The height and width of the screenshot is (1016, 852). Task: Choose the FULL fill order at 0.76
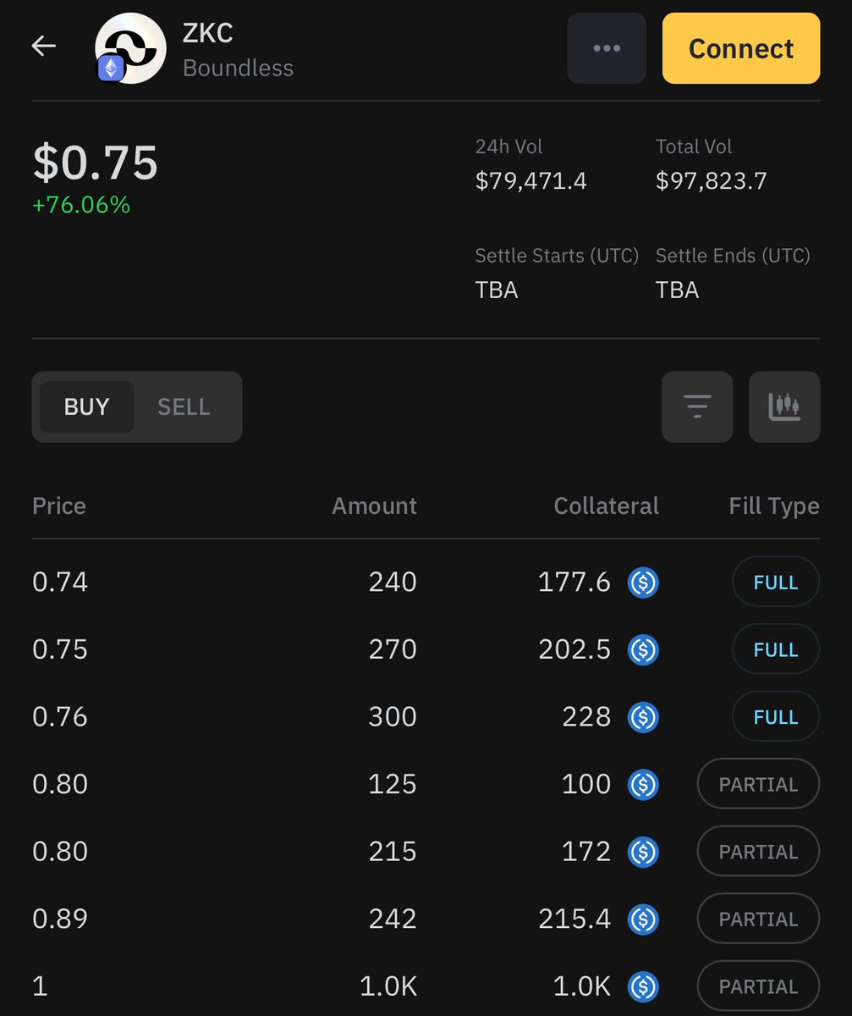pyautogui.click(x=776, y=717)
